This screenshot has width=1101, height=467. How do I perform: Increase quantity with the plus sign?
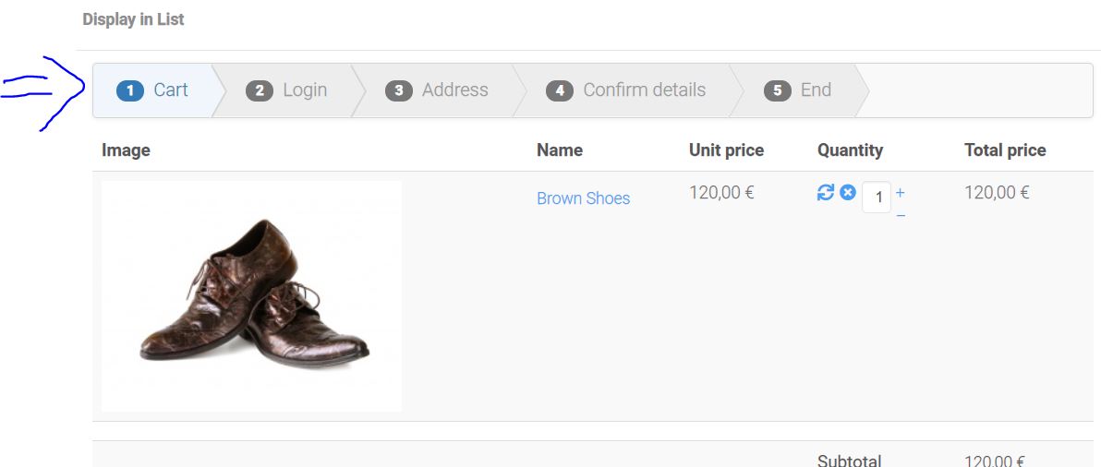pos(901,193)
